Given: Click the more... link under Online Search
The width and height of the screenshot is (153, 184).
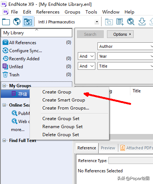Looking at the screenshot, I should [x=18, y=130].
